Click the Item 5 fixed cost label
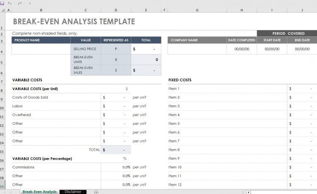 coord(174,123)
